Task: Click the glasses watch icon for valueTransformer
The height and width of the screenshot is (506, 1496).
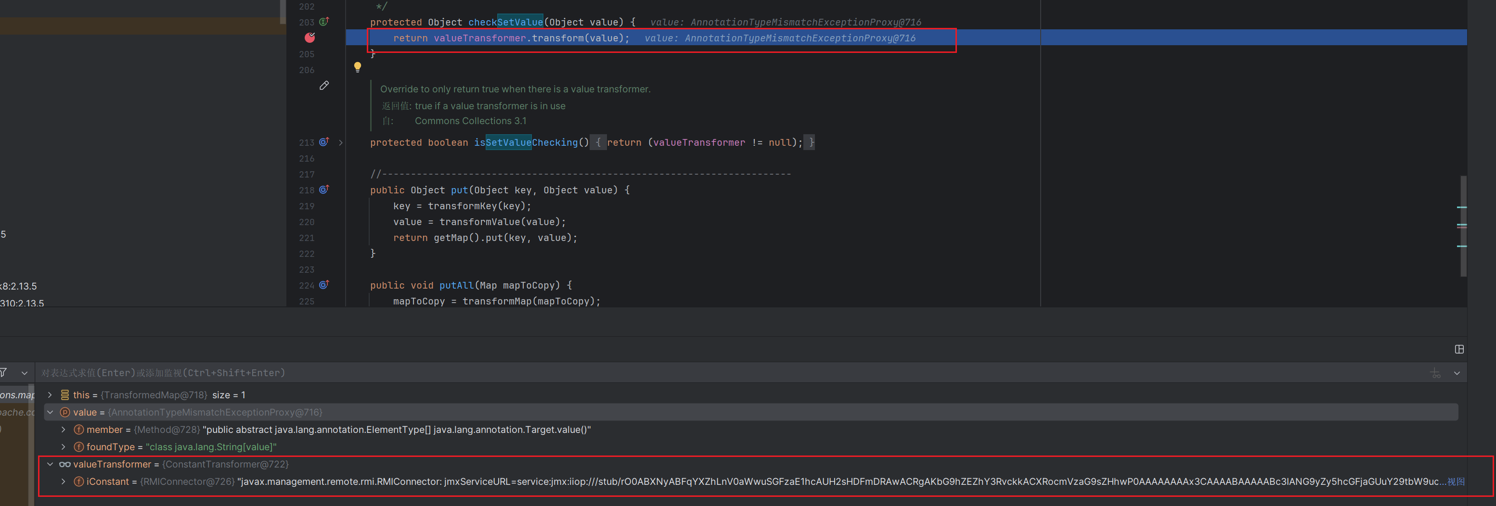Action: (x=65, y=464)
